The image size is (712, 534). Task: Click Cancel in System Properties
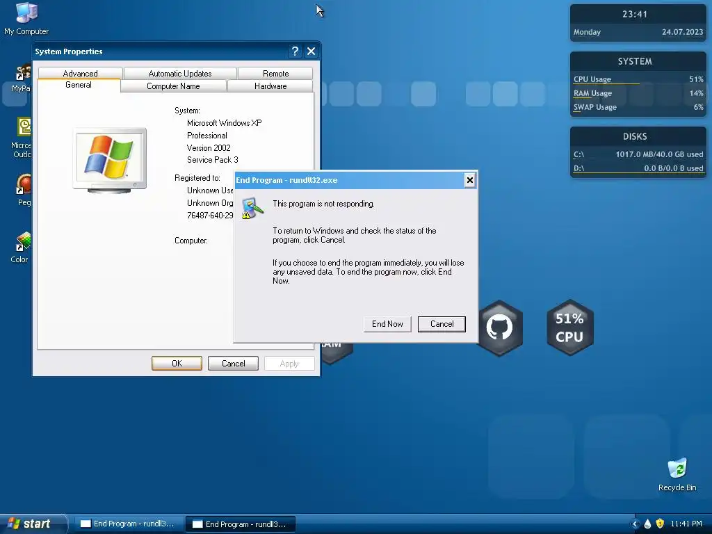coord(234,363)
